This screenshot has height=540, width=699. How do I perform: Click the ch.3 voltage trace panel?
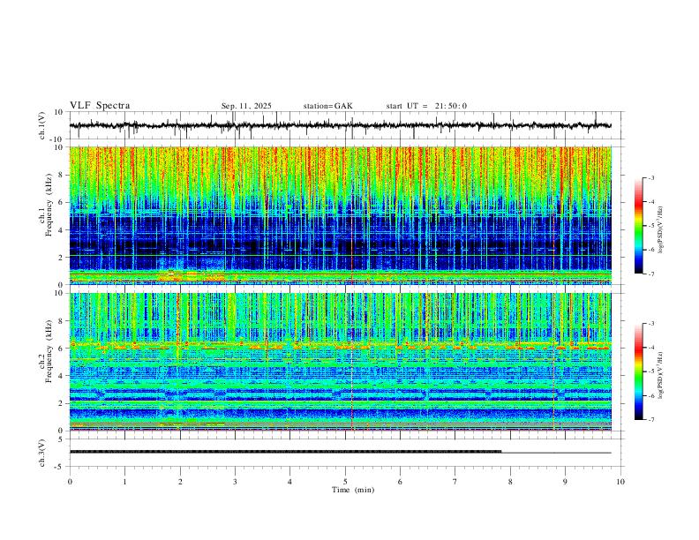pos(346,453)
